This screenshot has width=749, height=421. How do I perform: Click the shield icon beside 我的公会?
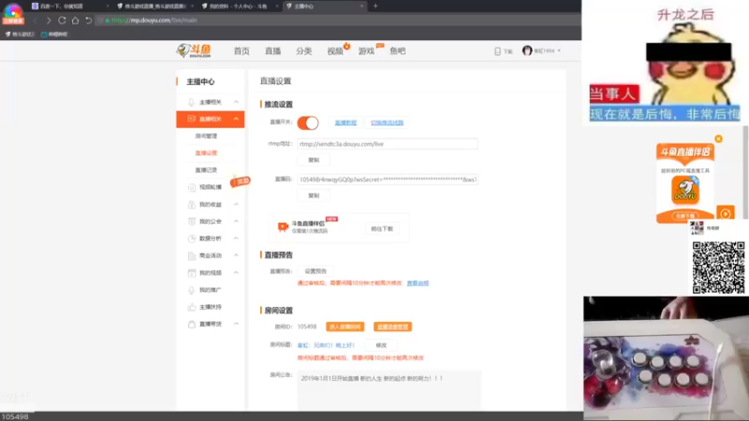pyautogui.click(x=192, y=222)
